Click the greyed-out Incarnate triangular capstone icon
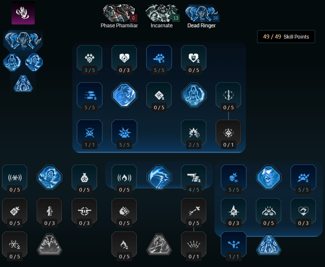 click(159, 245)
